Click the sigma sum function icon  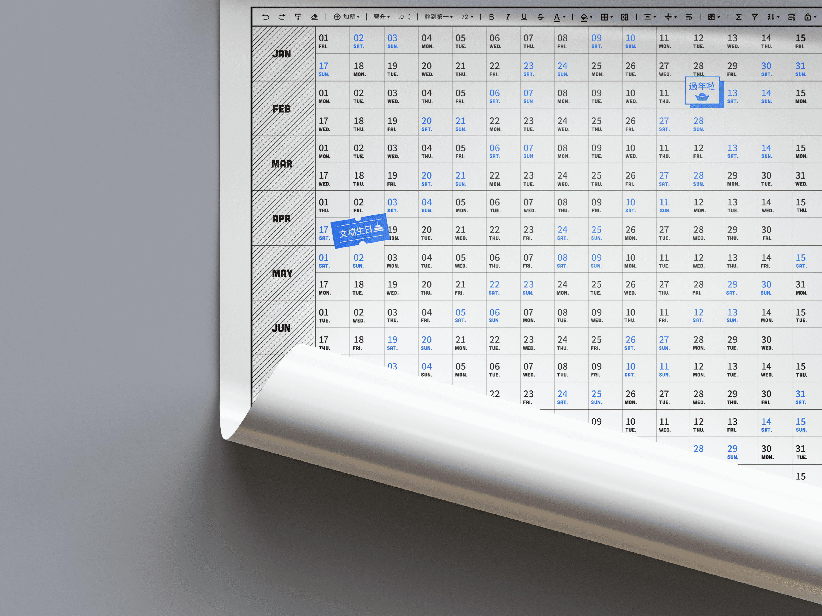[738, 17]
